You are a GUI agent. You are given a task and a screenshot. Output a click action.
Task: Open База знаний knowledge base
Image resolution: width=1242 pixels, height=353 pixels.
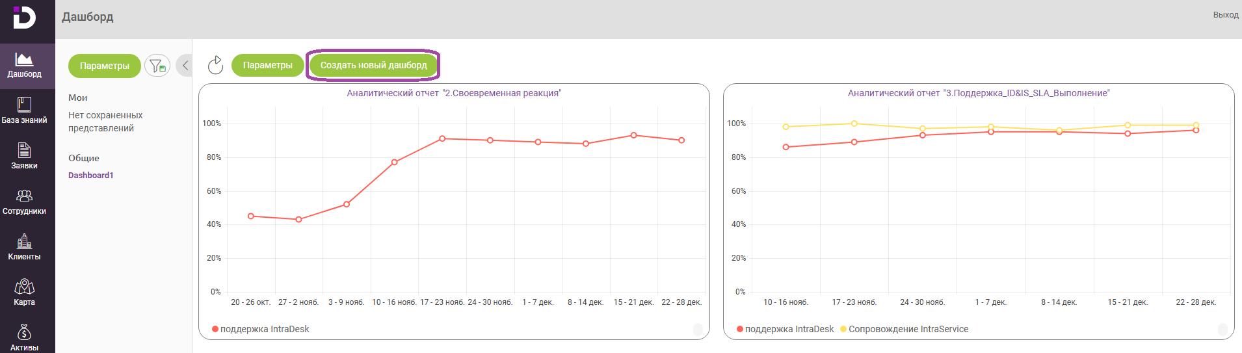click(24, 111)
